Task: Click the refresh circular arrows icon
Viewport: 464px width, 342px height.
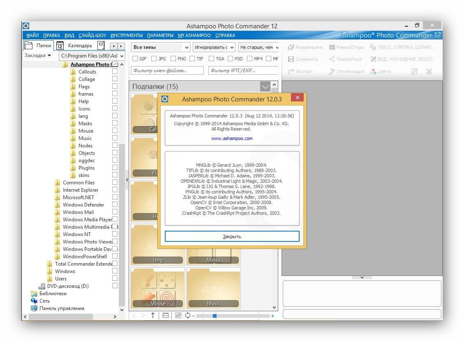Action: point(187,315)
